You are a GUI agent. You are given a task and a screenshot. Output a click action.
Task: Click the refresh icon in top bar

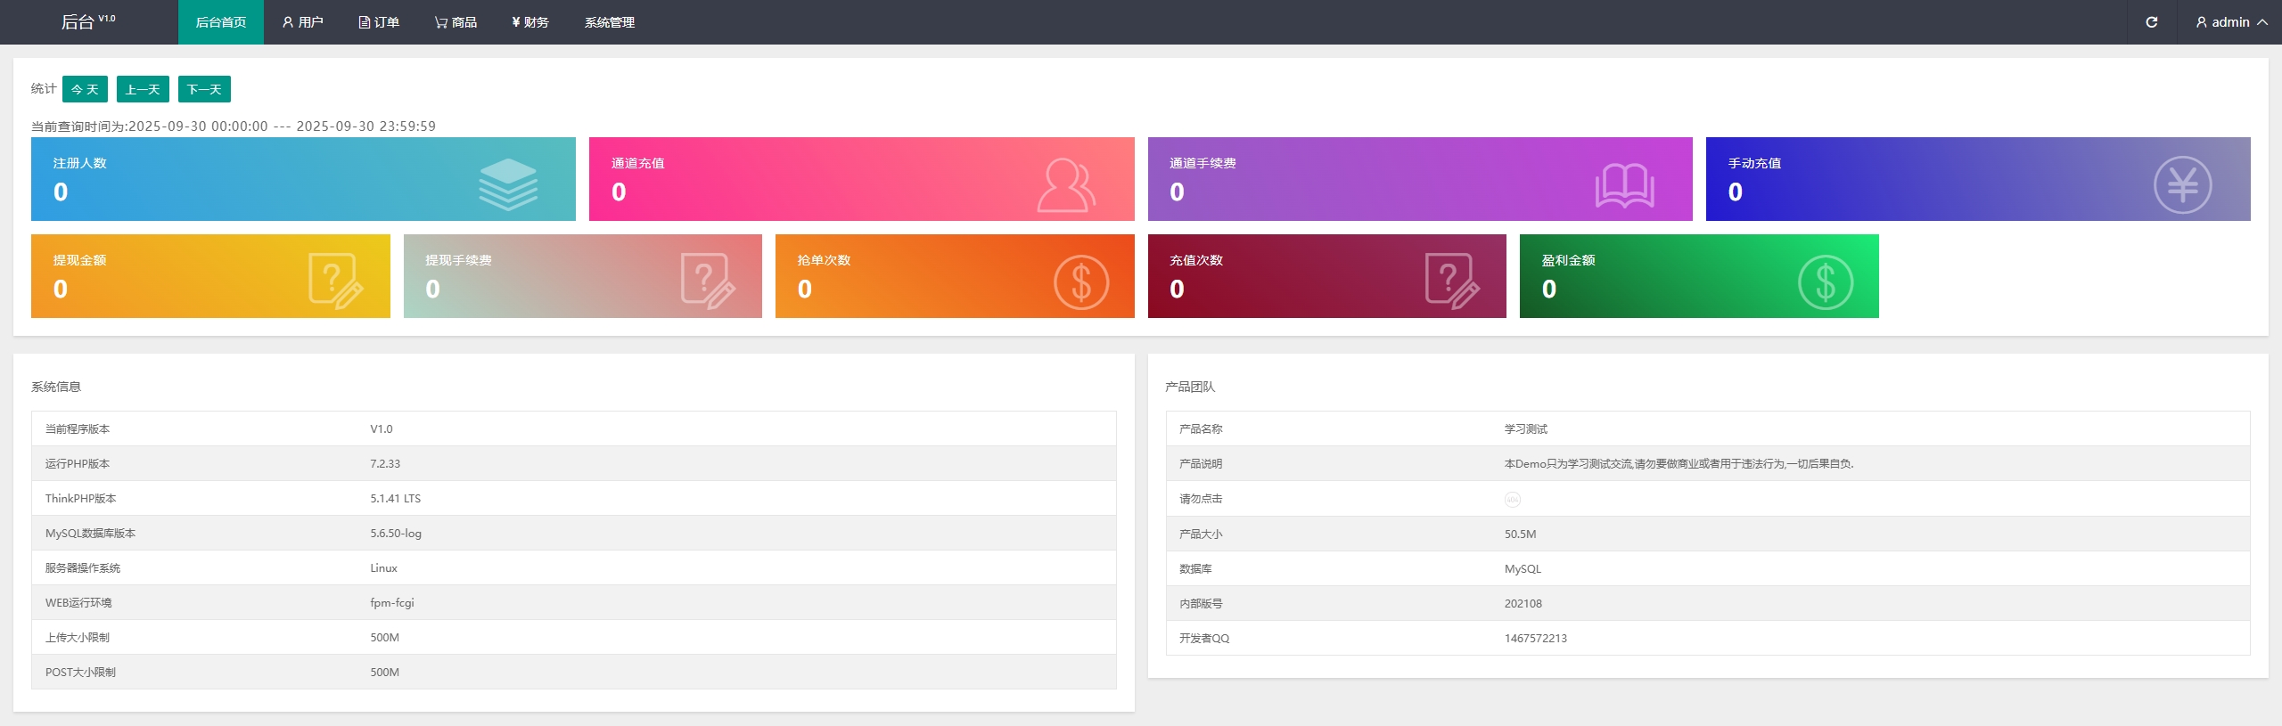2151,22
